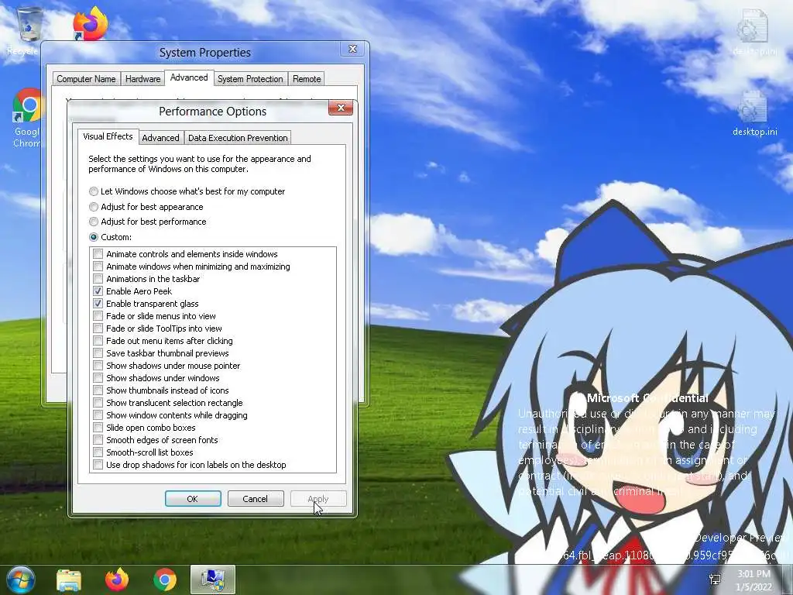793x595 pixels.
Task: Uncheck Enable transparent glass
Action: click(98, 304)
